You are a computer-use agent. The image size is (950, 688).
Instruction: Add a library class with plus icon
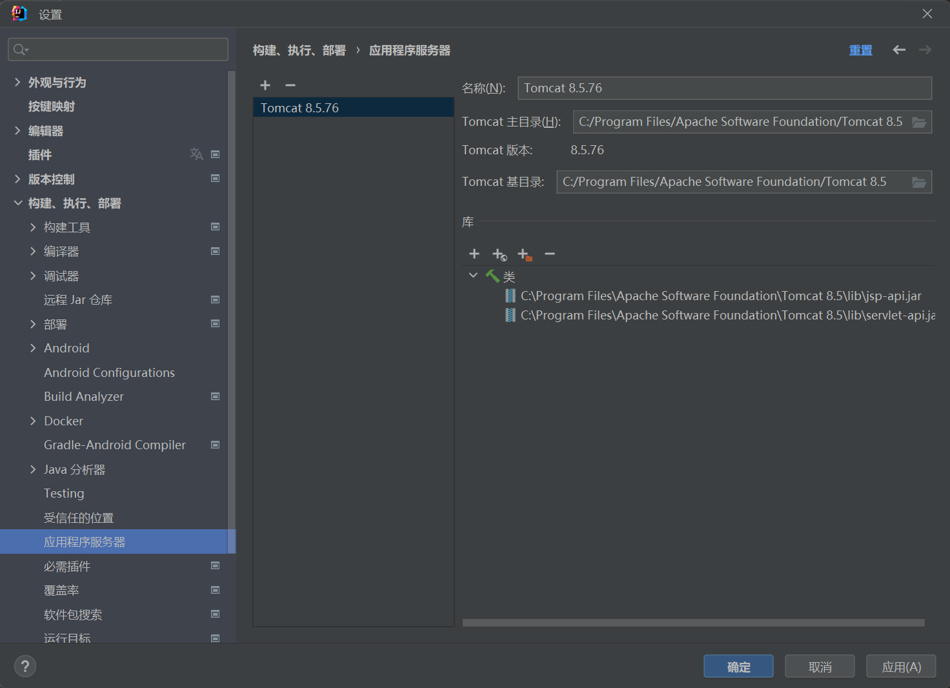474,254
